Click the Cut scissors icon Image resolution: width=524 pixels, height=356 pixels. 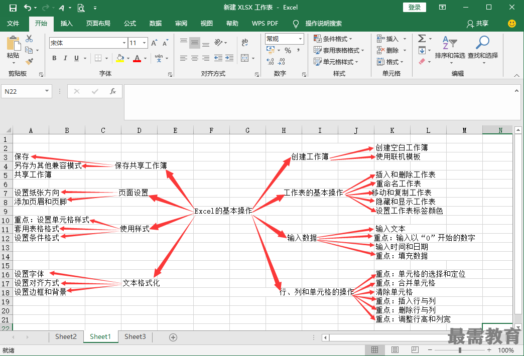29,39
